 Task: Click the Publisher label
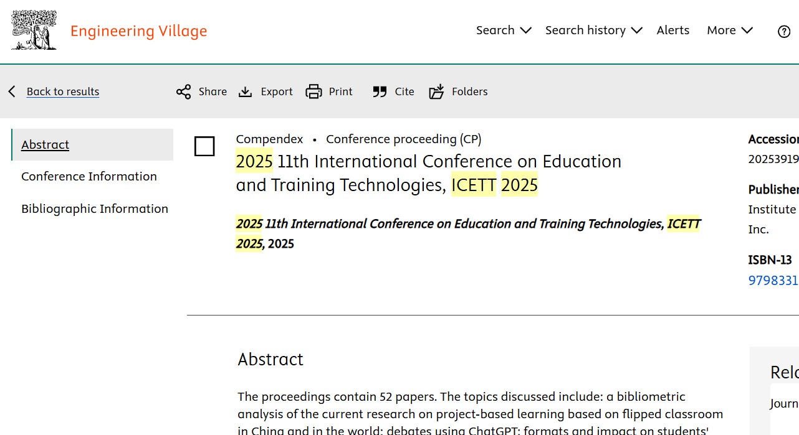click(773, 189)
